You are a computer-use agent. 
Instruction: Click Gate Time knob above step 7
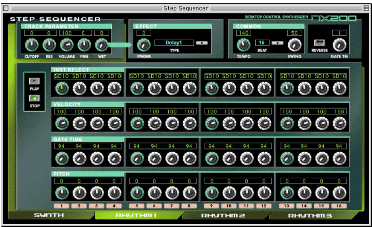tap(172, 158)
